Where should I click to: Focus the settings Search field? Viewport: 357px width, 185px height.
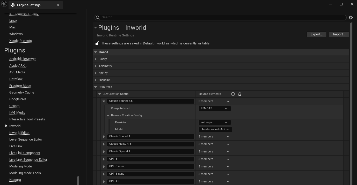pyautogui.click(x=220, y=17)
